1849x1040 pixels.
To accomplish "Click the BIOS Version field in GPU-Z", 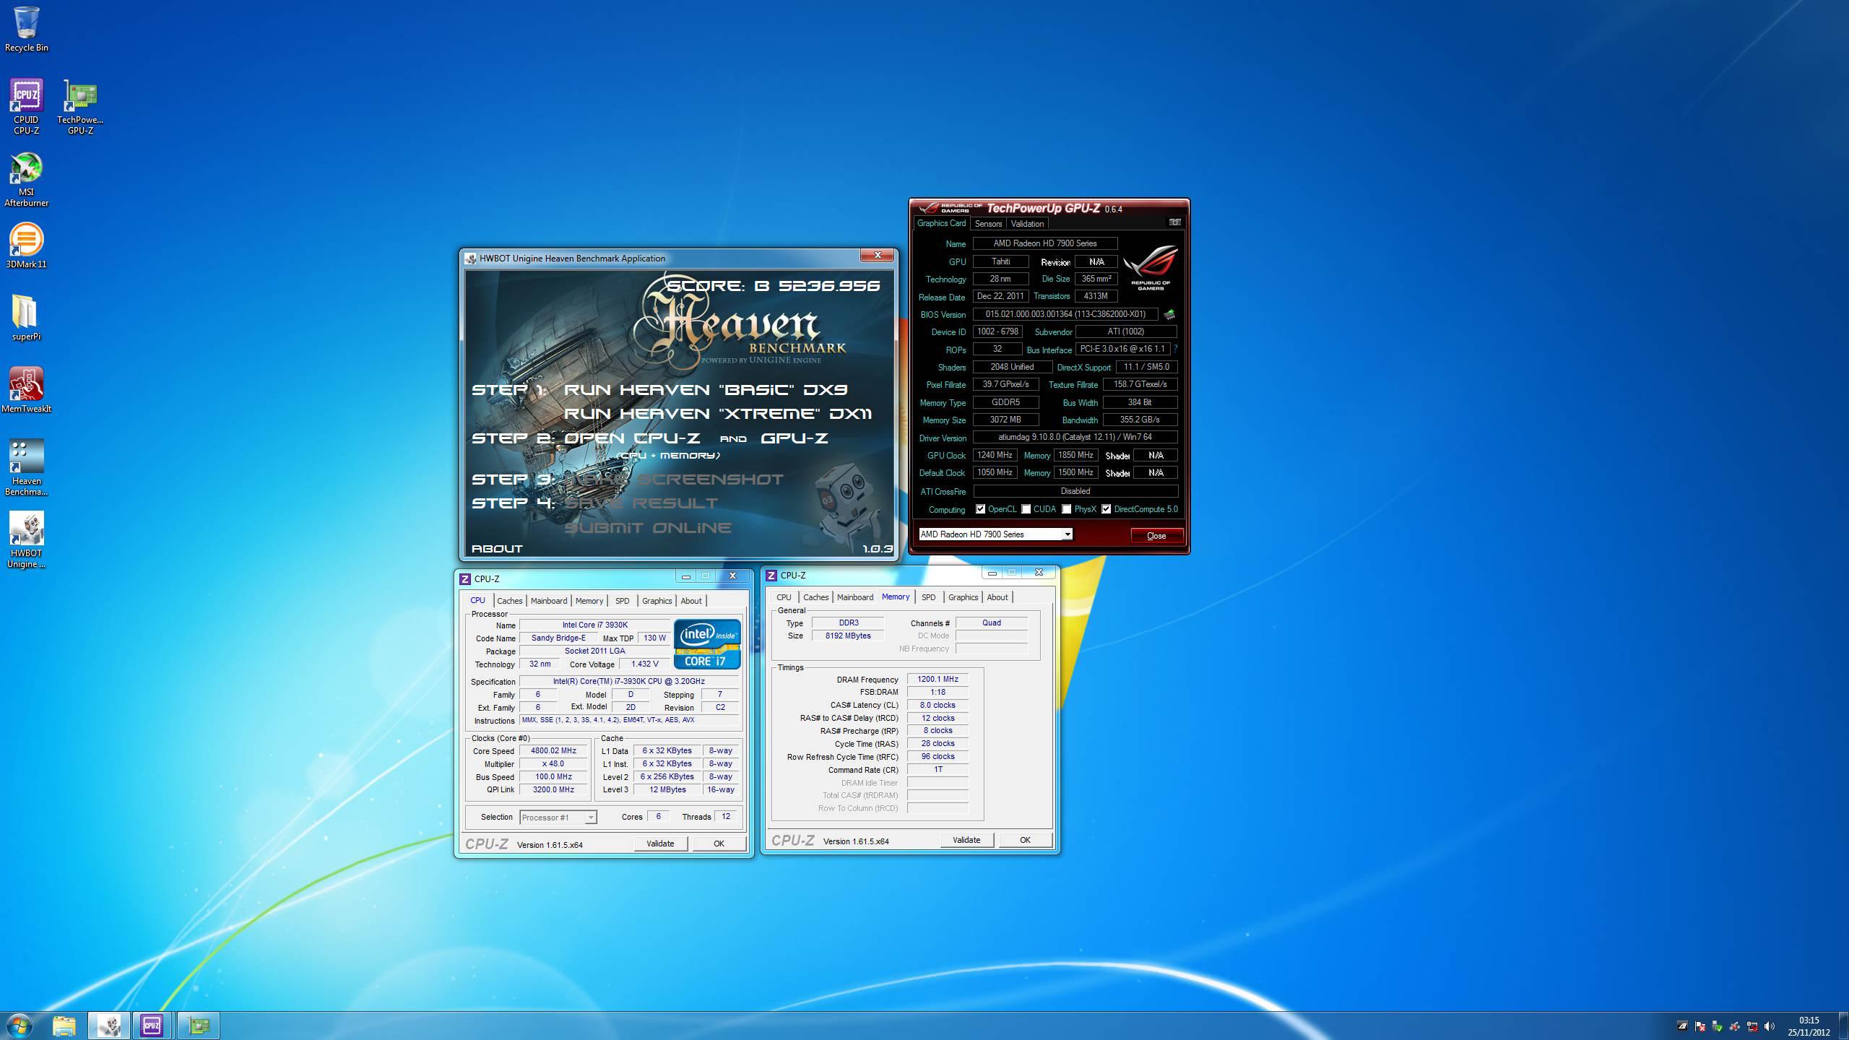I will point(1065,314).
